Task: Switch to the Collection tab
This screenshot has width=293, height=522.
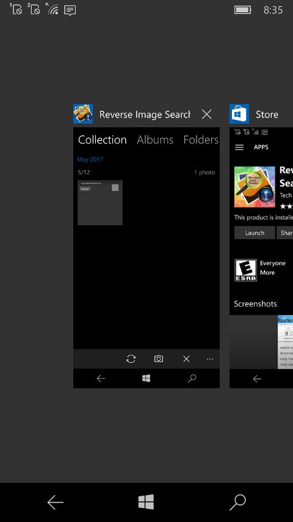Action: click(103, 140)
